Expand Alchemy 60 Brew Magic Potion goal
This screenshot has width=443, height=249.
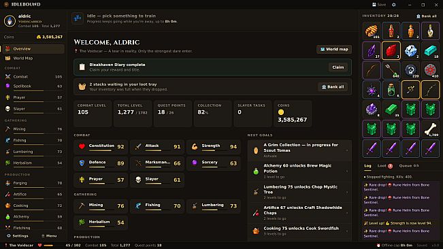(x=299, y=171)
